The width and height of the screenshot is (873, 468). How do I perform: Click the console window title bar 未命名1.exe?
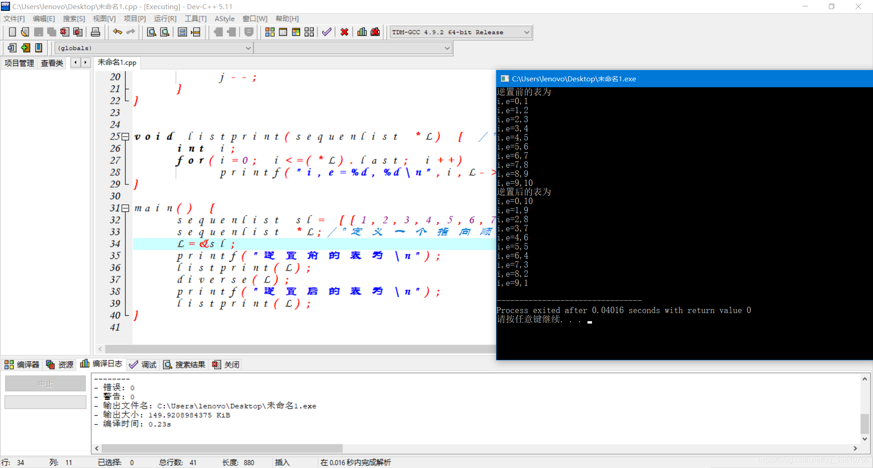click(x=684, y=79)
